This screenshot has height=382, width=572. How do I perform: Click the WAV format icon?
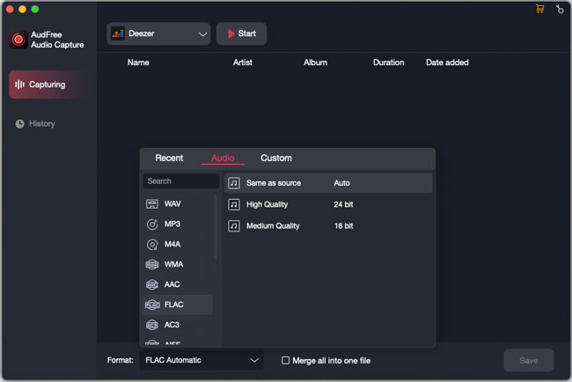point(152,204)
